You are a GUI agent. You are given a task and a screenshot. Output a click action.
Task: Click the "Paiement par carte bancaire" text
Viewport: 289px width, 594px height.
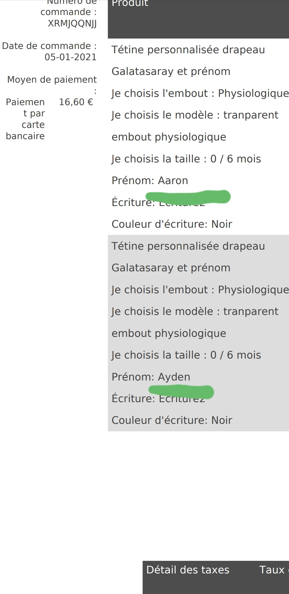click(x=25, y=119)
